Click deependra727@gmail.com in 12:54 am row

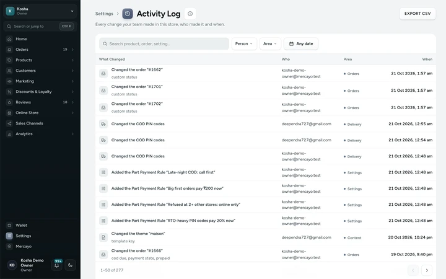coord(307,140)
